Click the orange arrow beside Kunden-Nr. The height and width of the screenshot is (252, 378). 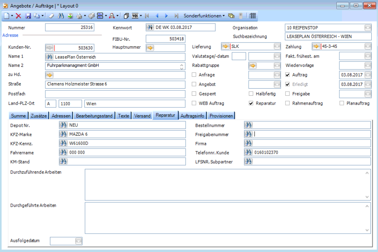pyautogui.click(x=50, y=47)
